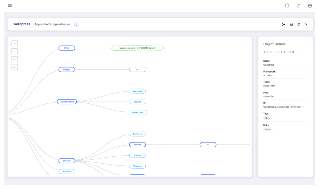Refresh the application dependencies map
The width and height of the screenshot is (320, 189).
click(298, 24)
